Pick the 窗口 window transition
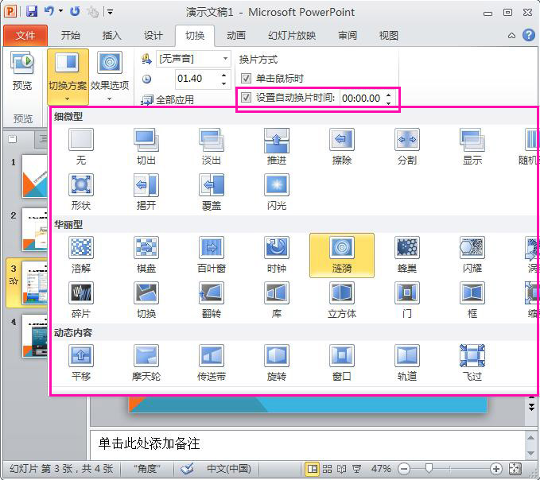The image size is (540, 480). pos(342,363)
